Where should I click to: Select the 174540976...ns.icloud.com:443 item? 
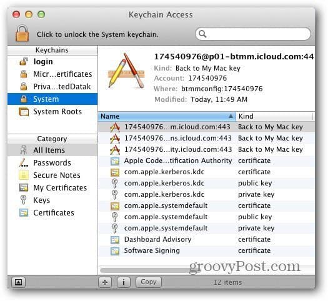206,138
